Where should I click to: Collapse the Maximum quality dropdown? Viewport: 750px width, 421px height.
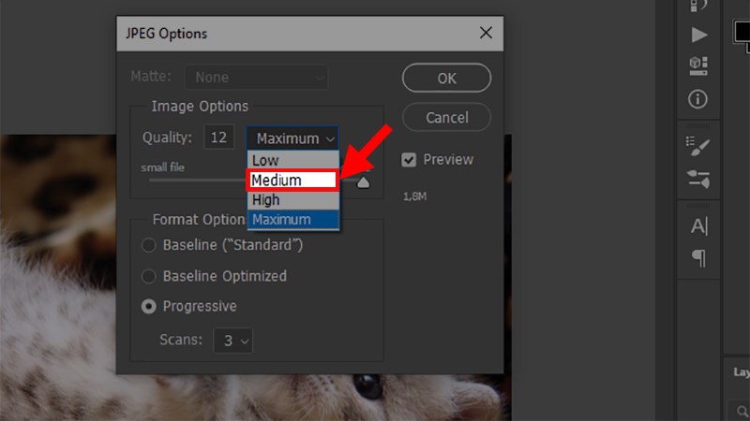[292, 138]
